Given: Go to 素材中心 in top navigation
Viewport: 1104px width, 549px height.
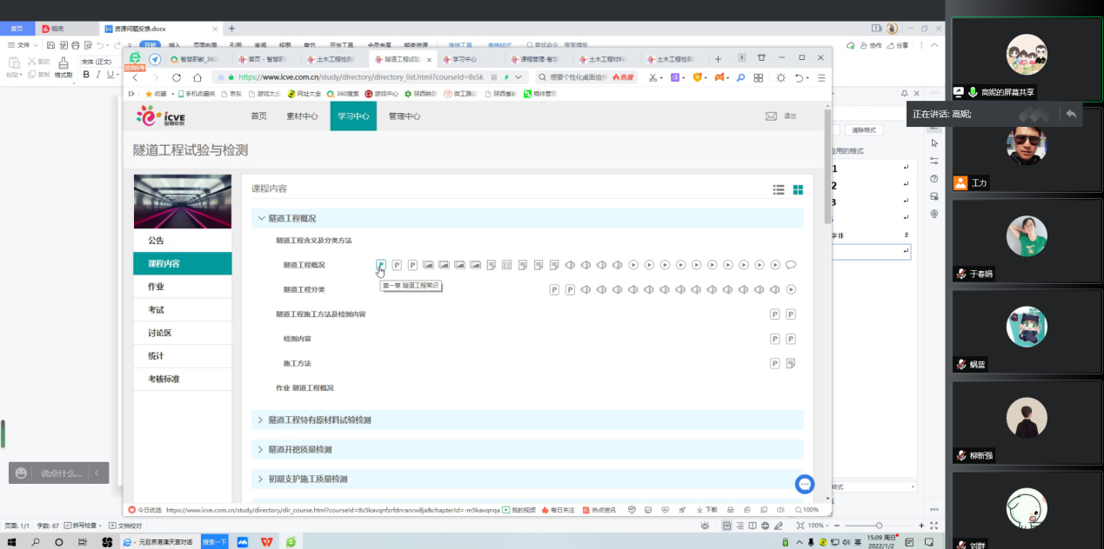Looking at the screenshot, I should (x=302, y=116).
